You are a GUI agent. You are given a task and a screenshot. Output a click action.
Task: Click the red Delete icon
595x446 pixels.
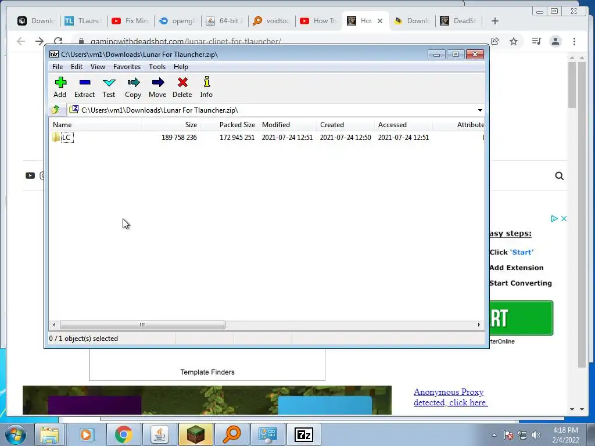[182, 87]
